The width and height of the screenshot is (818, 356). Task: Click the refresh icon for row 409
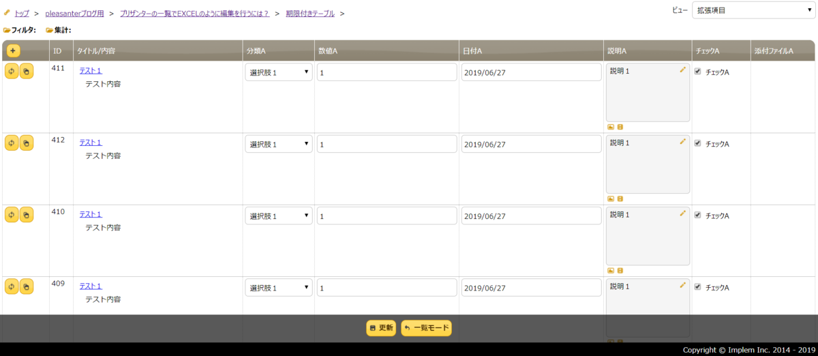(12, 286)
